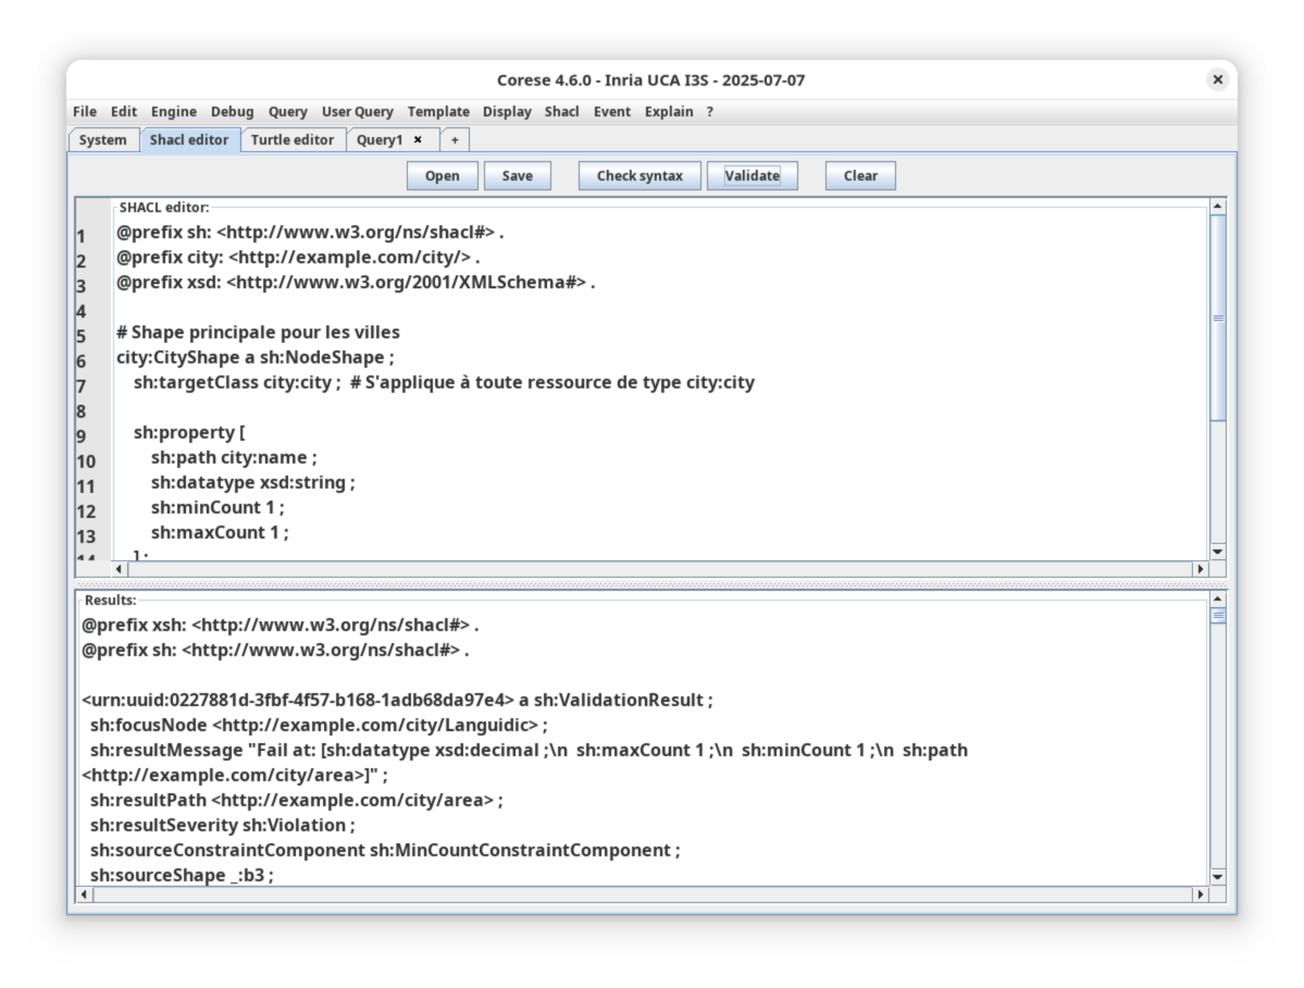Click the SHACL editor vertical scrollbar thumb

point(1218,318)
